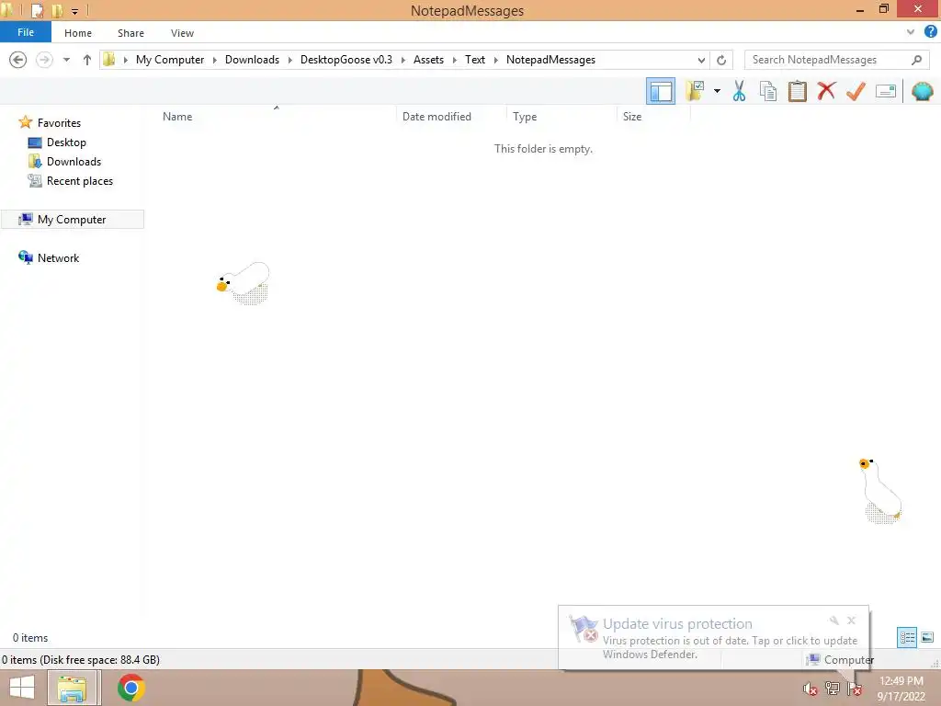Open folder options toolbar icon
941x706 pixels.
pyautogui.click(x=696, y=91)
